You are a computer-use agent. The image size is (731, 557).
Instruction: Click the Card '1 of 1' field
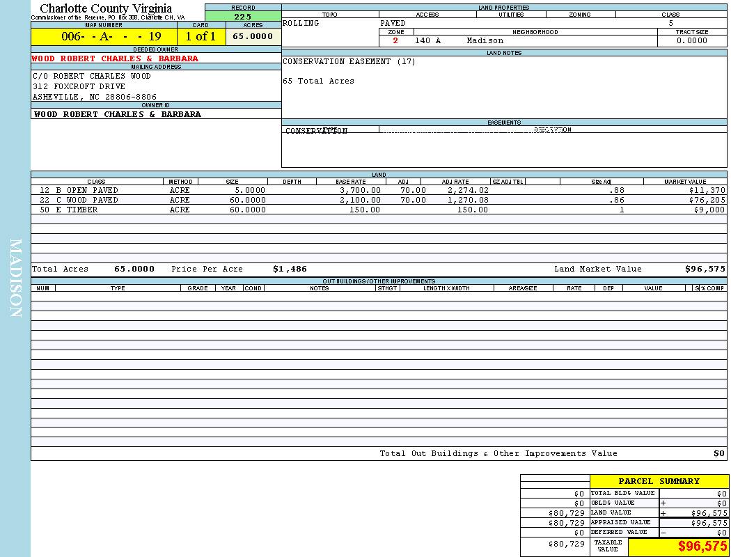coord(201,37)
